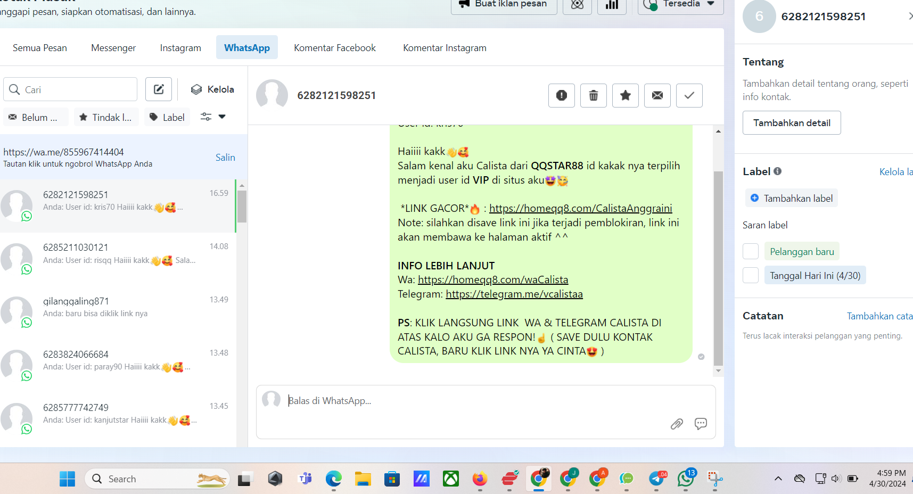
Task: Click the conversation list scrollbar thumb
Action: (x=242, y=207)
